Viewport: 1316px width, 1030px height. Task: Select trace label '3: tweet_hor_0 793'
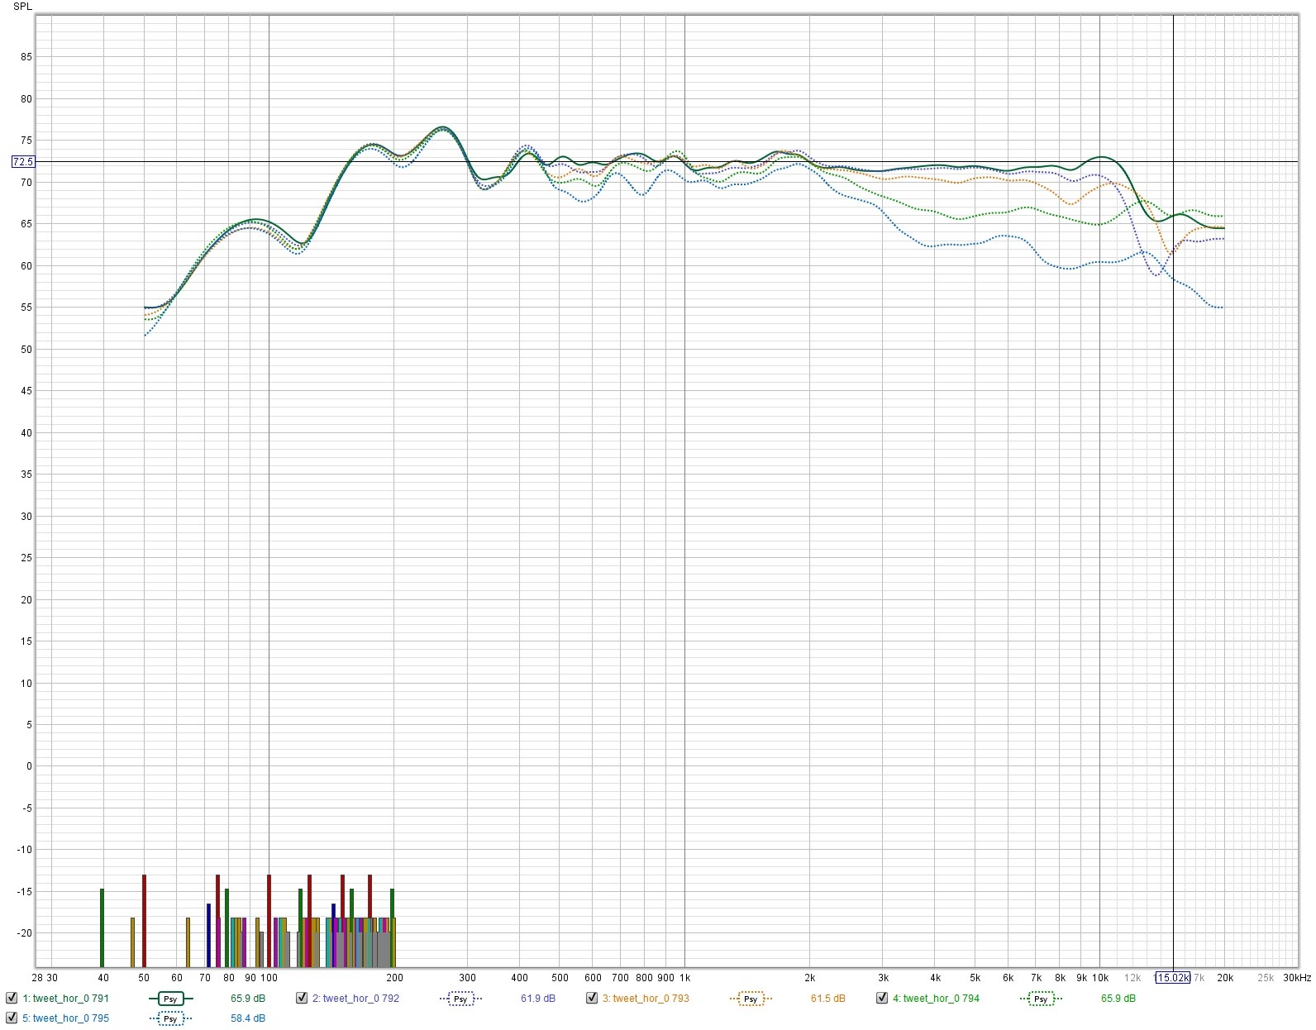pos(646,999)
